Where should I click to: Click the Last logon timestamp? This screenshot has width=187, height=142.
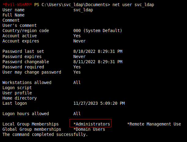(x=99, y=103)
